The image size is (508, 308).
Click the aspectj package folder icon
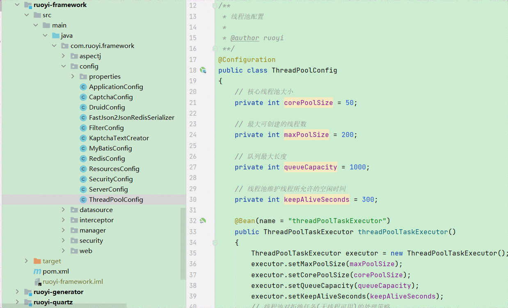74,56
